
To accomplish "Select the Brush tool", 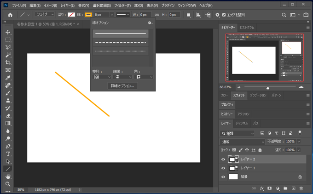I will pyautogui.click(x=8, y=93).
